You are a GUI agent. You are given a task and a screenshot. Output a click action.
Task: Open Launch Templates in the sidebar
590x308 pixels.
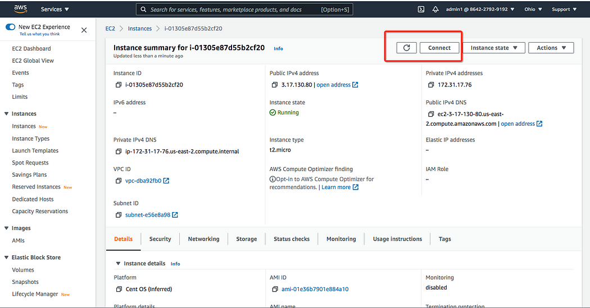click(35, 150)
